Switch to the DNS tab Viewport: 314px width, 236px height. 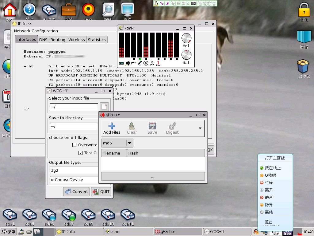[x=43, y=40]
